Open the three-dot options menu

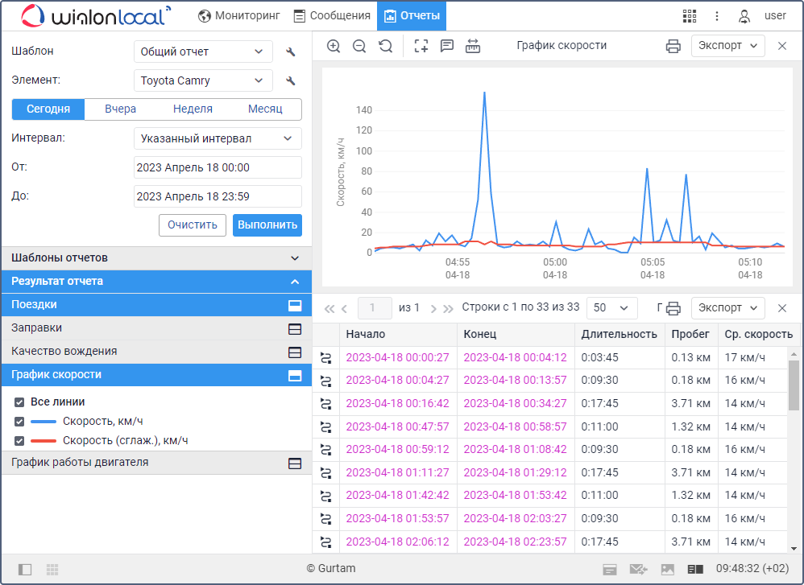[x=717, y=16]
